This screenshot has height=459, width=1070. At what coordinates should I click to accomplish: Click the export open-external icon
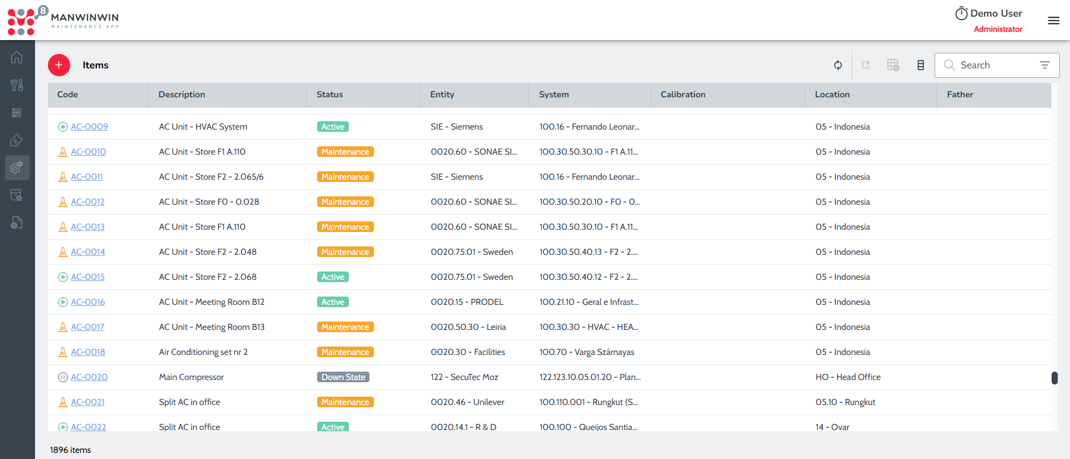[866, 65]
